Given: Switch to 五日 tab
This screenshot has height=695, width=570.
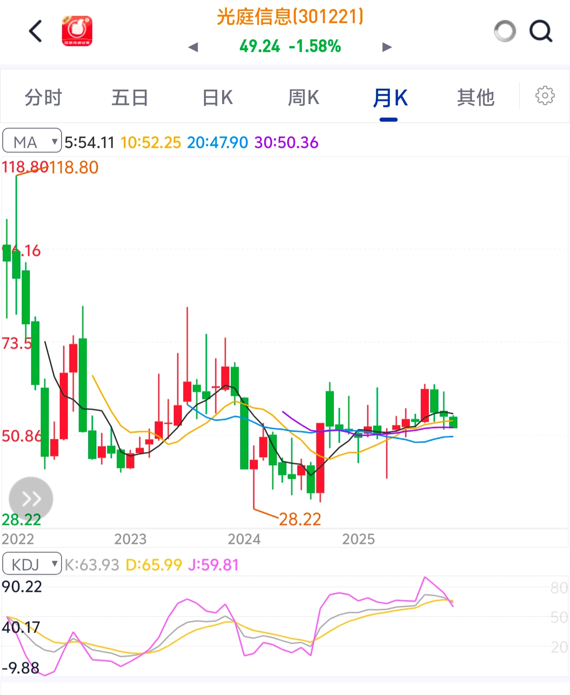Looking at the screenshot, I should 130,98.
